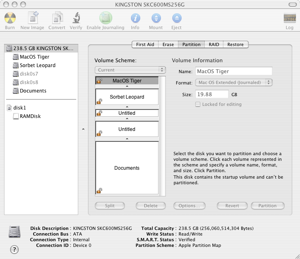Click the Enable Journaling icon
The image size is (300, 259).
(106, 18)
